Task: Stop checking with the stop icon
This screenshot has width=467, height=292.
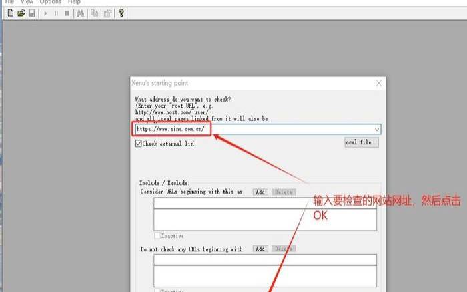Action: click(x=67, y=13)
